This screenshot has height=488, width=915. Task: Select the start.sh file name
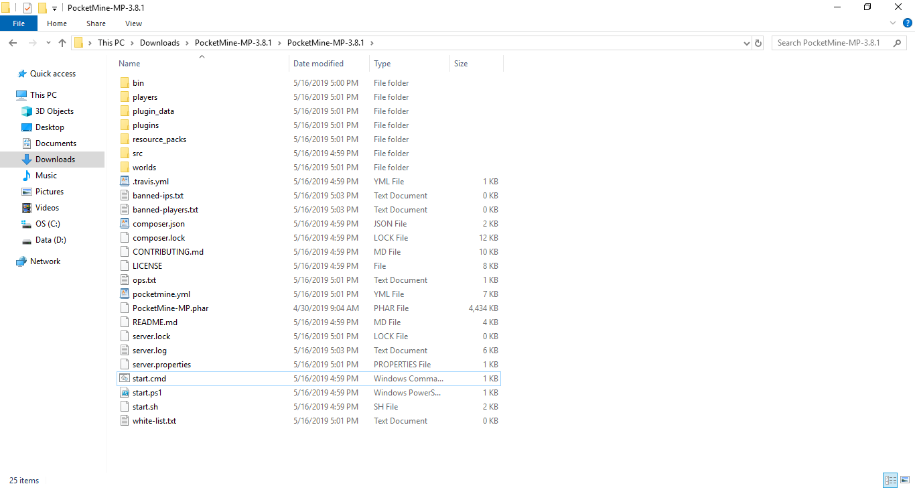(145, 407)
